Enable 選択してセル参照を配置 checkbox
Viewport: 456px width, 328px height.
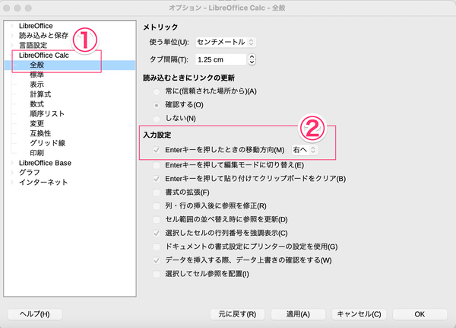coord(157,274)
